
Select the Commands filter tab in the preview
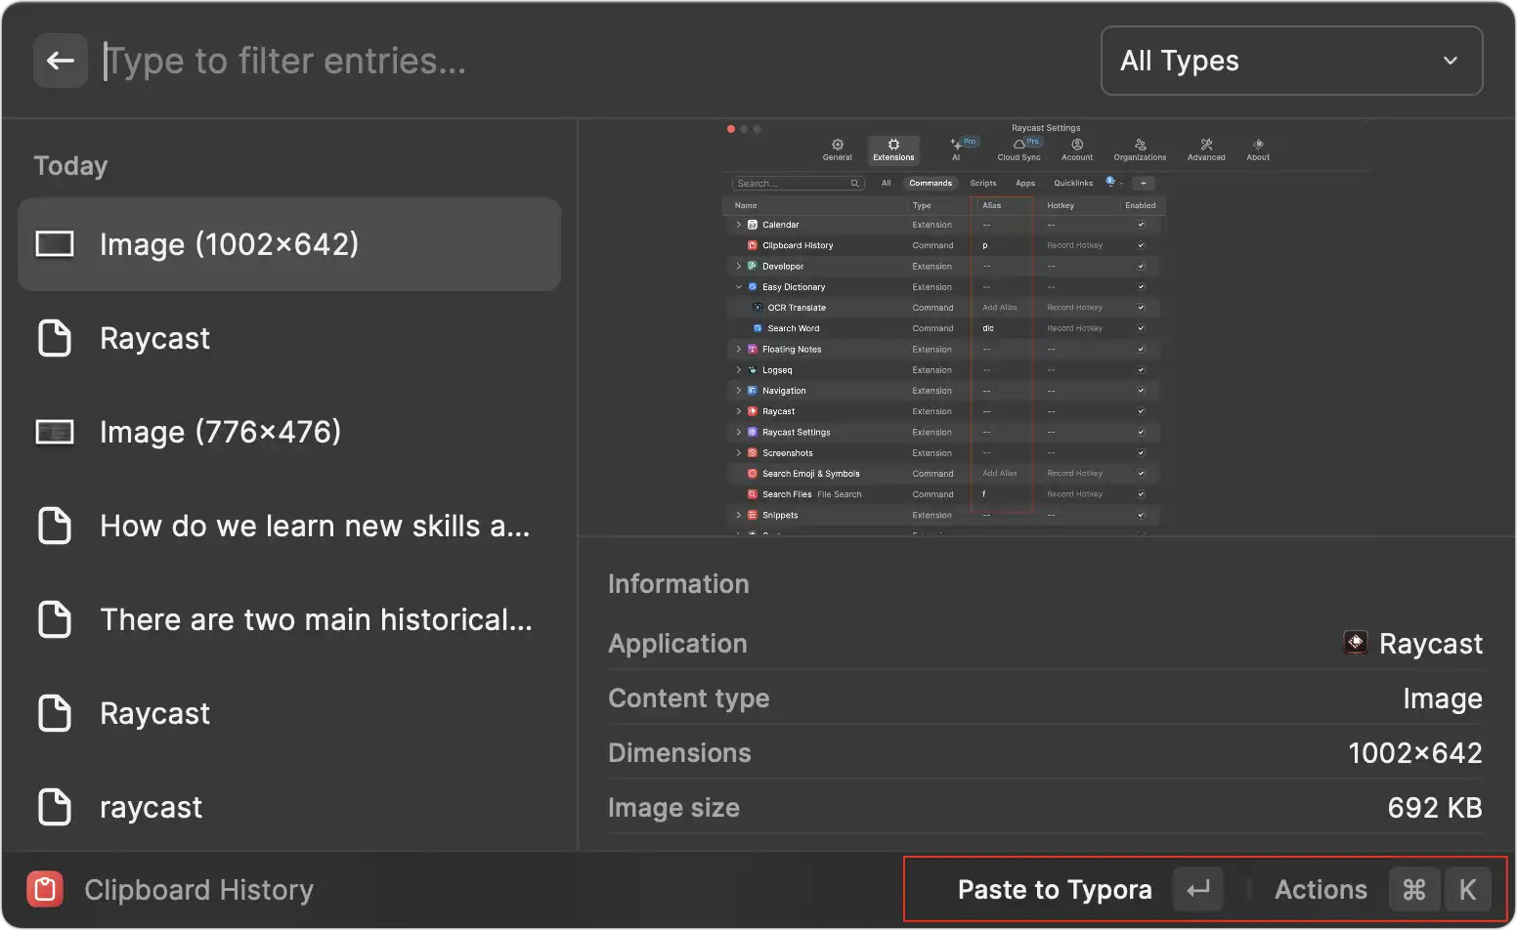point(930,183)
